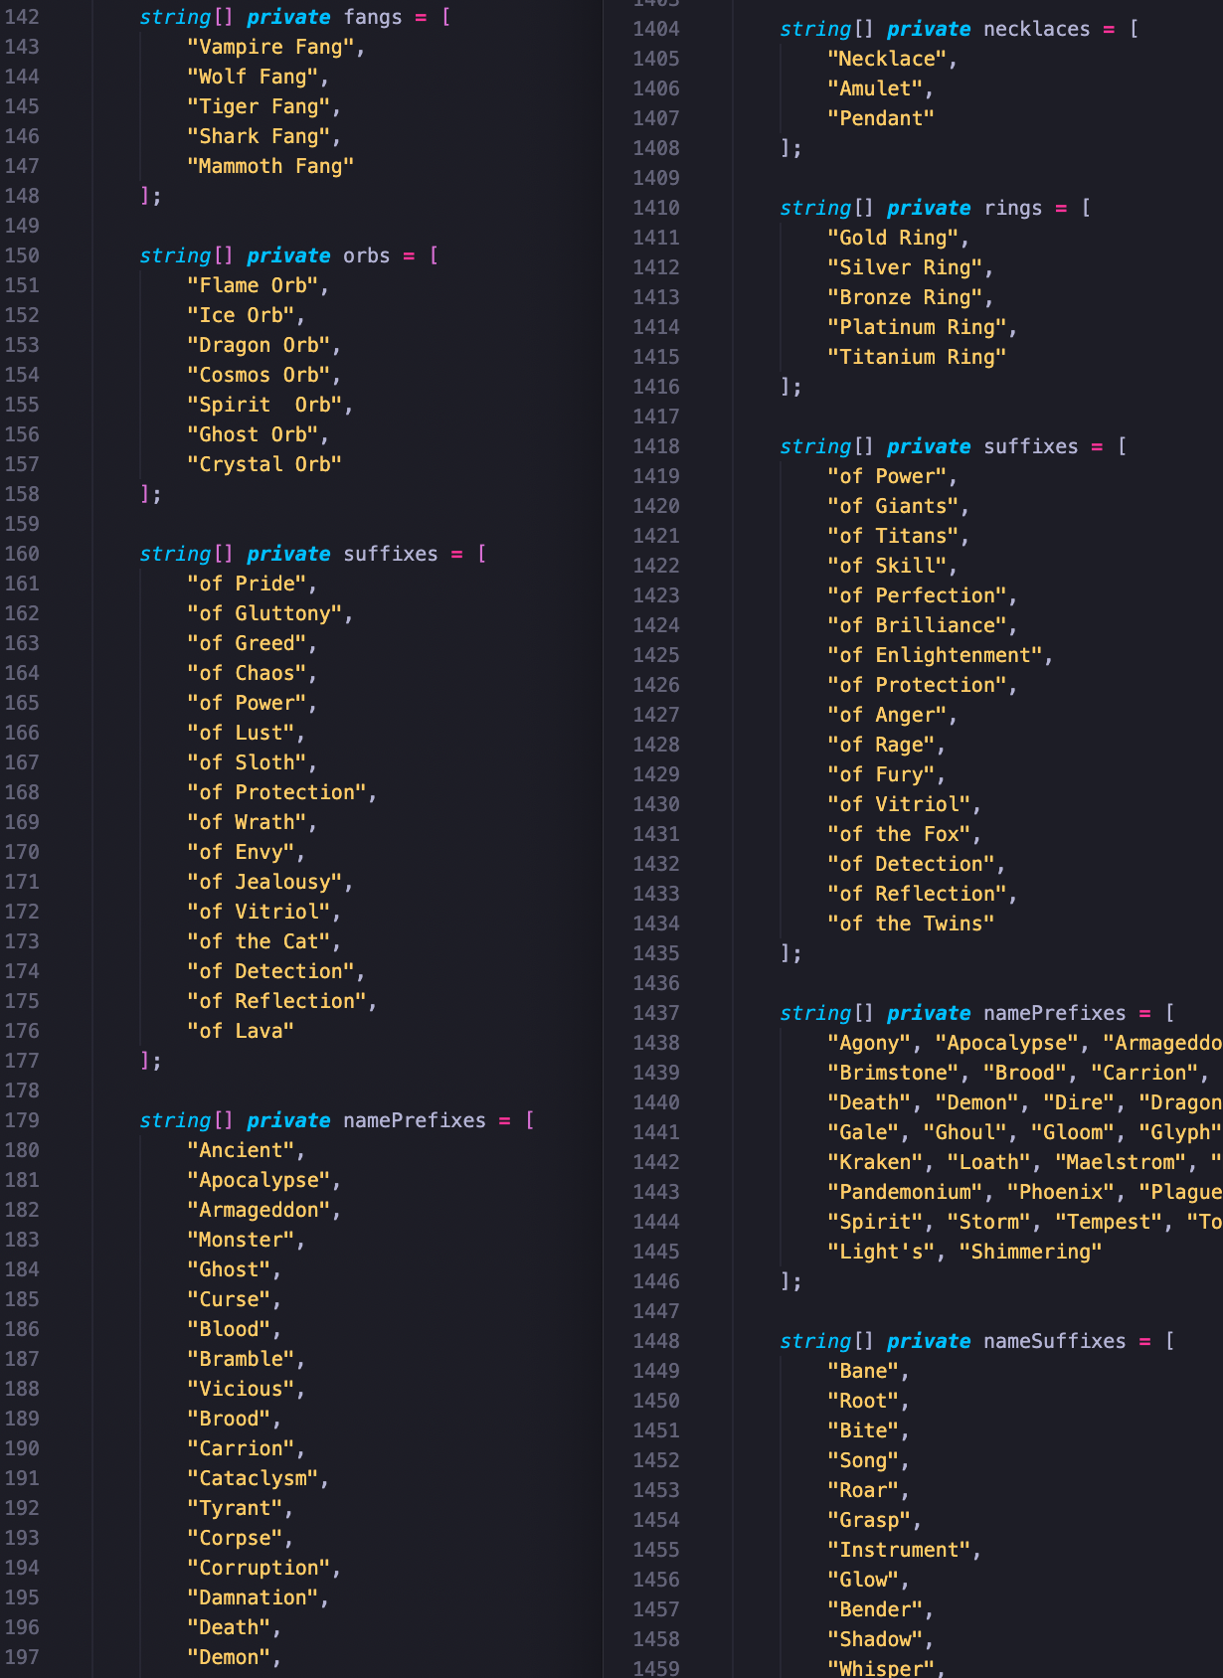Click the "Agony" name prefix
1223x1678 pixels.
click(869, 1043)
